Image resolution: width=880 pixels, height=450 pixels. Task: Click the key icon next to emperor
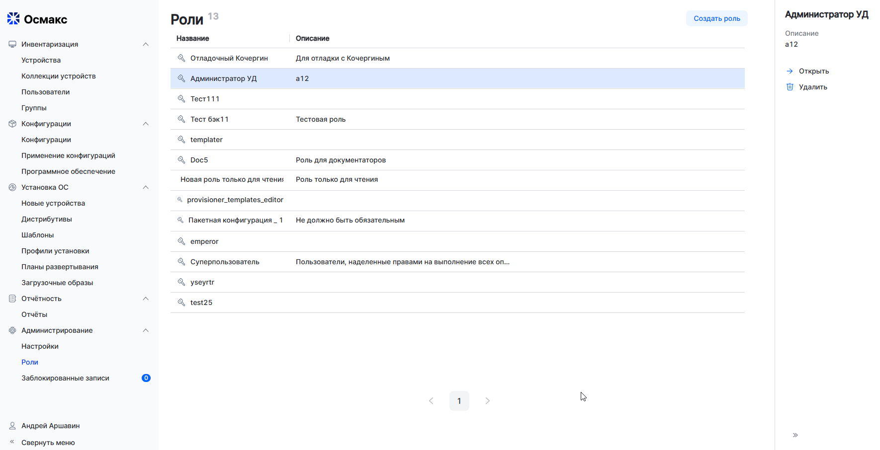pos(181,241)
